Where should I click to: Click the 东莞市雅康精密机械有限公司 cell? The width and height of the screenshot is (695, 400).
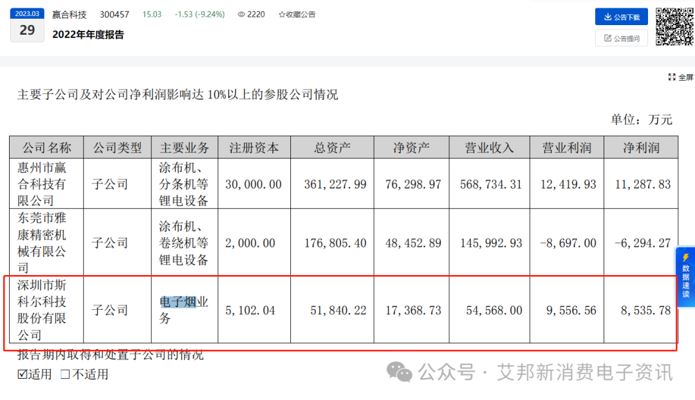46,243
